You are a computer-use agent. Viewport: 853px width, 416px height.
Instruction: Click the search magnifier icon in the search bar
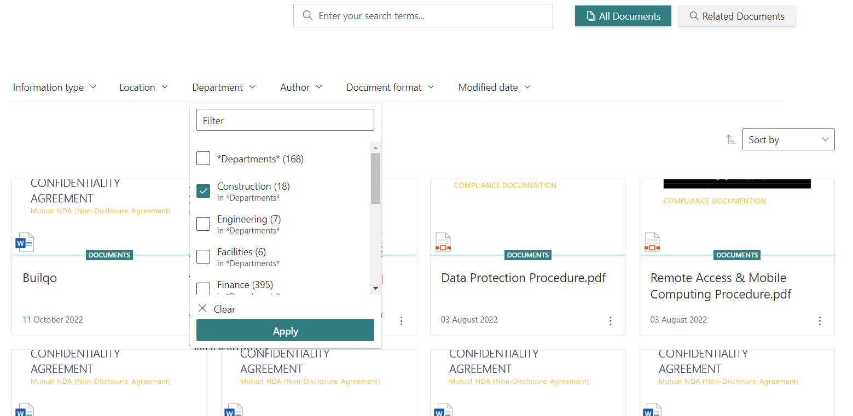(307, 15)
